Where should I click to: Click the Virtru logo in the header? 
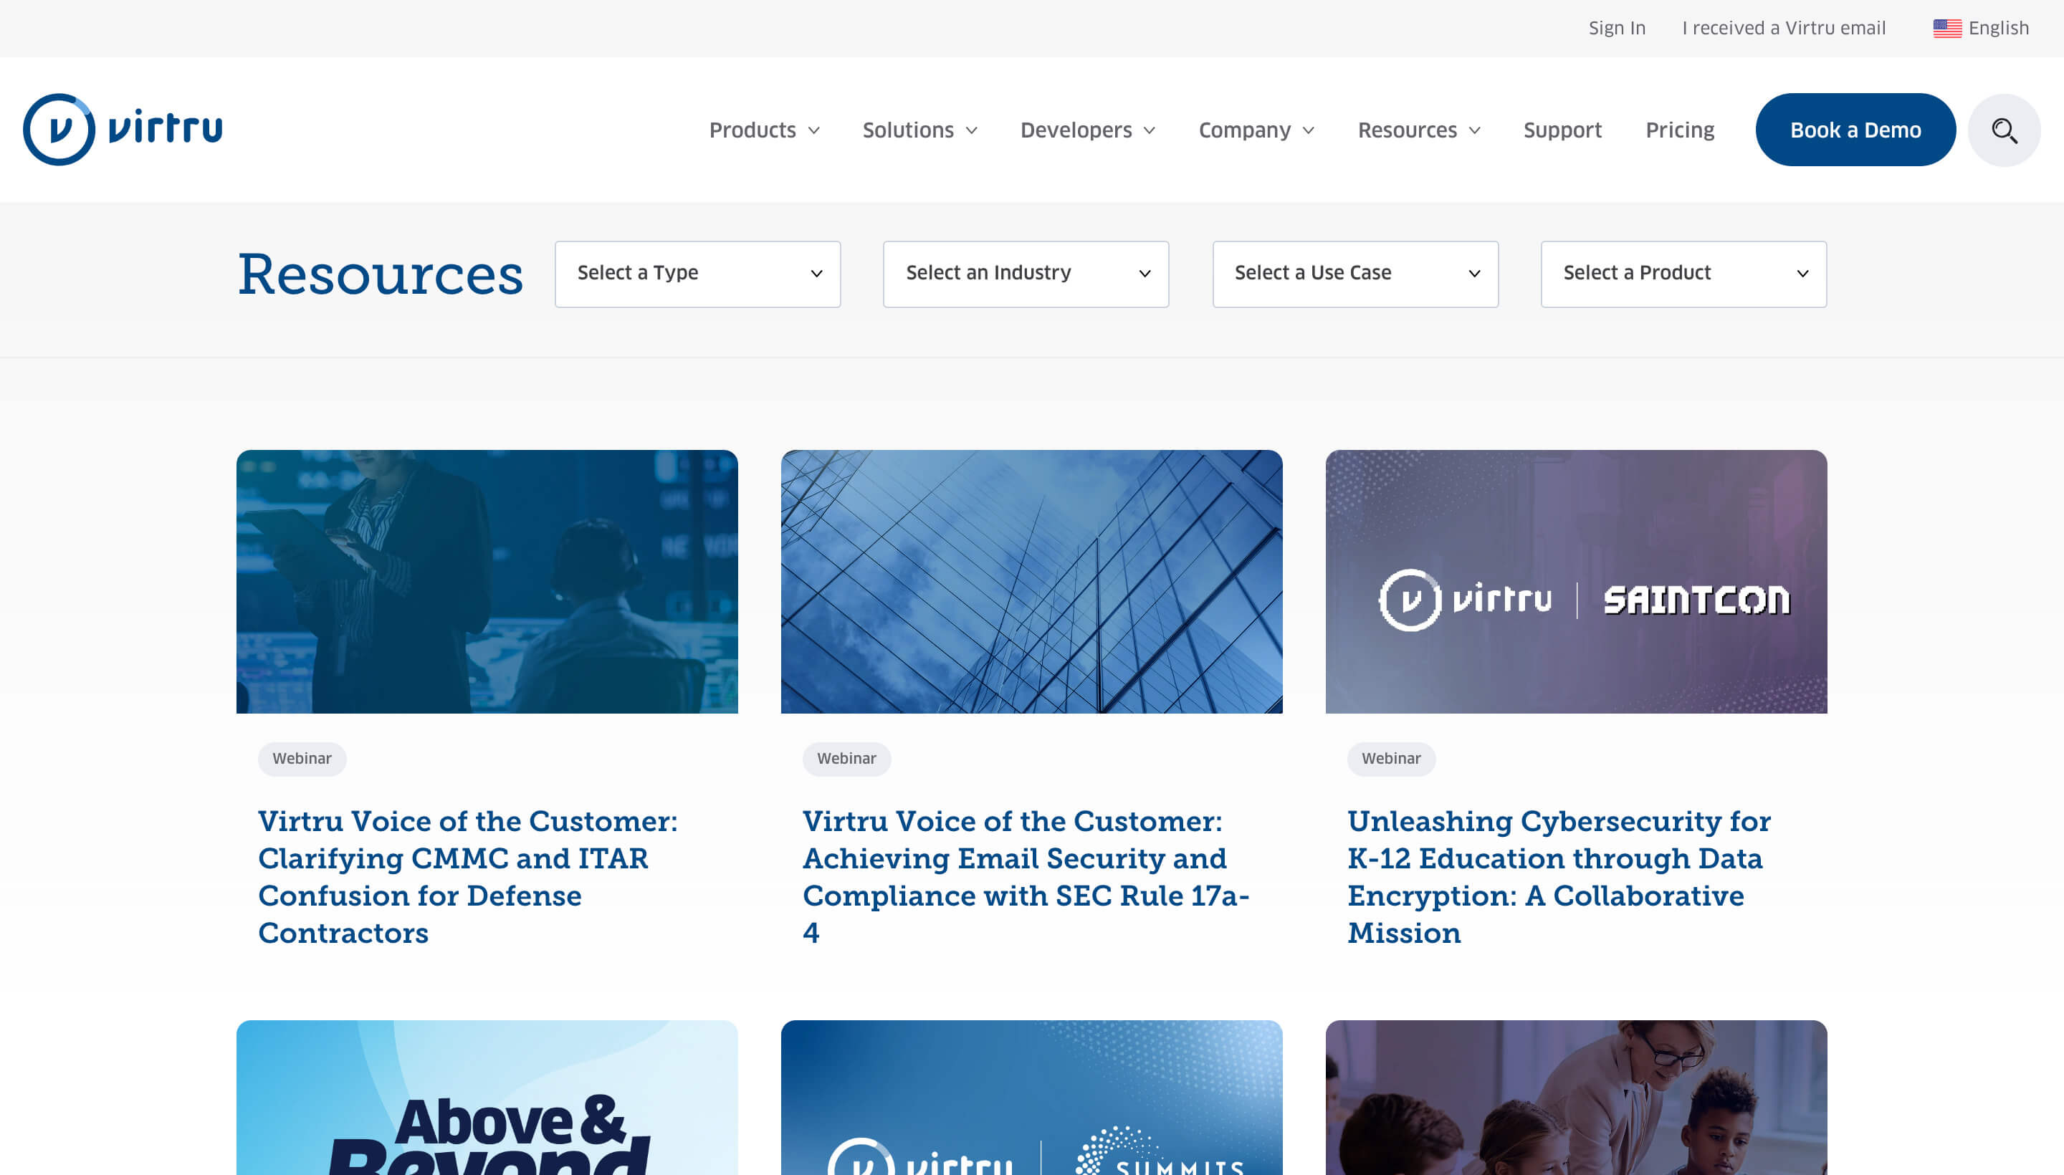pyautogui.click(x=123, y=129)
